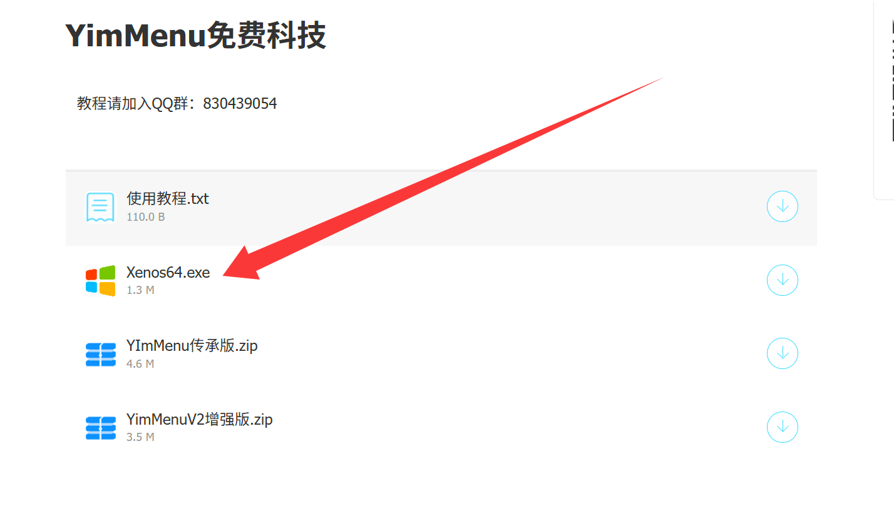Open the Xenos64.exe file name link
The height and width of the screenshot is (516, 894).
point(168,273)
